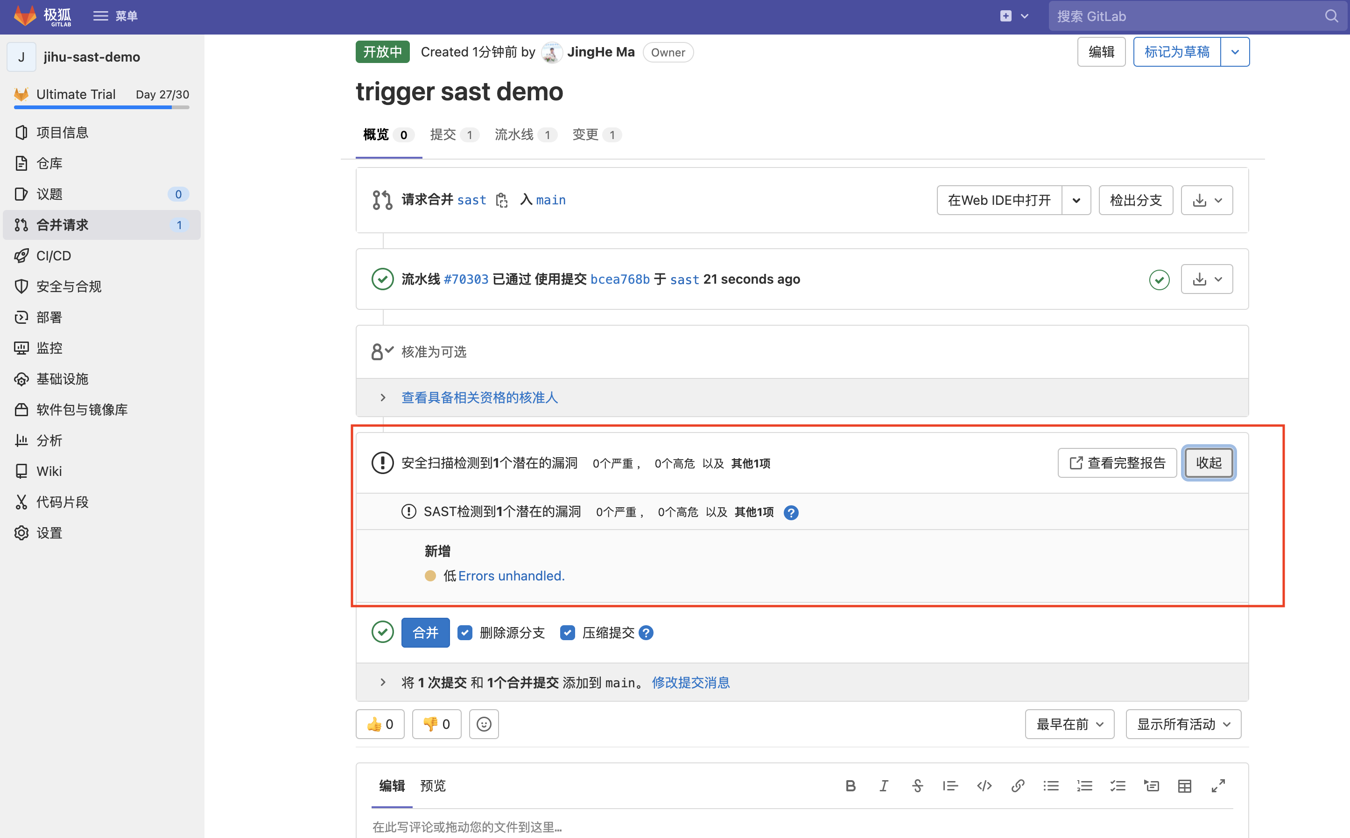Click the 合并 button to merge
Screen dimensions: 1350x838
click(425, 632)
